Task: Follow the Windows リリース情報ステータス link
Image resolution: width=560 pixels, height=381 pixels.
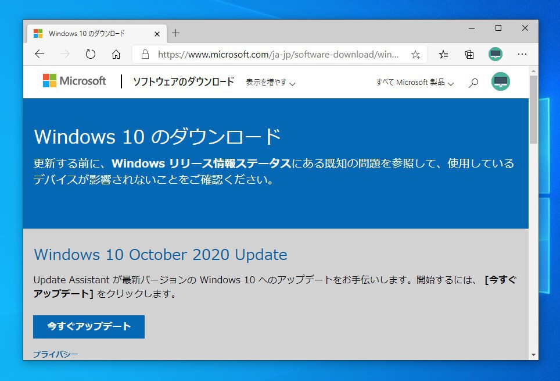Action: 201,163
